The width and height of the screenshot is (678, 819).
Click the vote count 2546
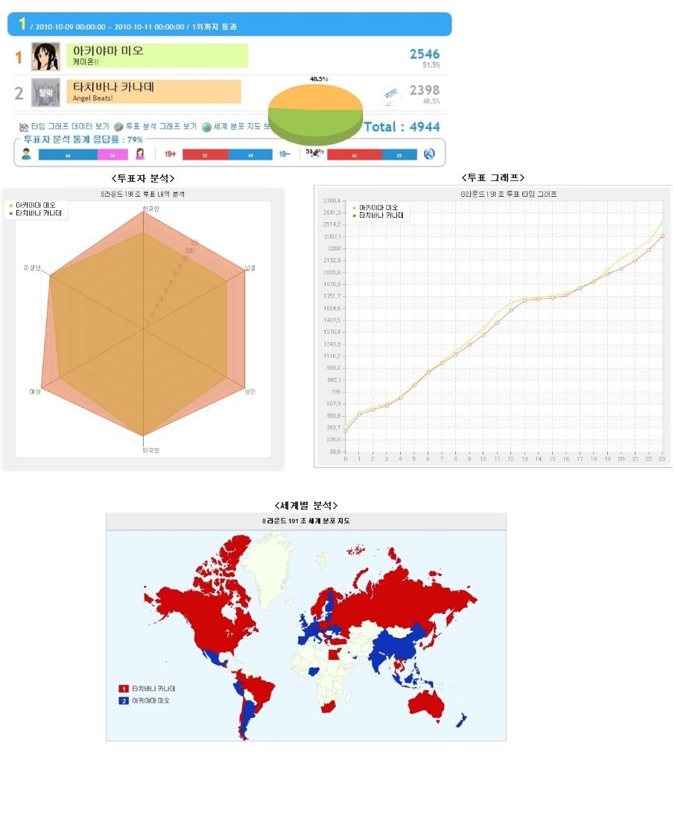coord(424,54)
